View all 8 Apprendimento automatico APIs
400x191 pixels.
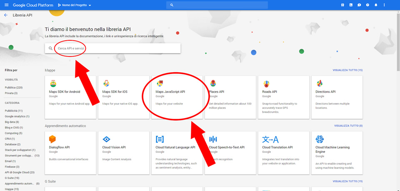pos(348,126)
